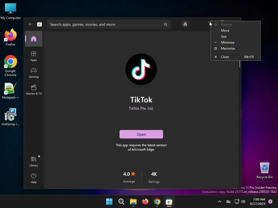The image size is (278, 208).
Task: Open the clock showing 7:00 AM
Action: click(x=258, y=201)
